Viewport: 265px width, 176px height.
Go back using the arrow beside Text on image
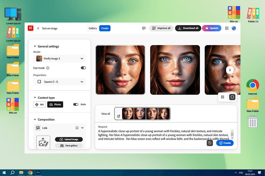coord(38,28)
